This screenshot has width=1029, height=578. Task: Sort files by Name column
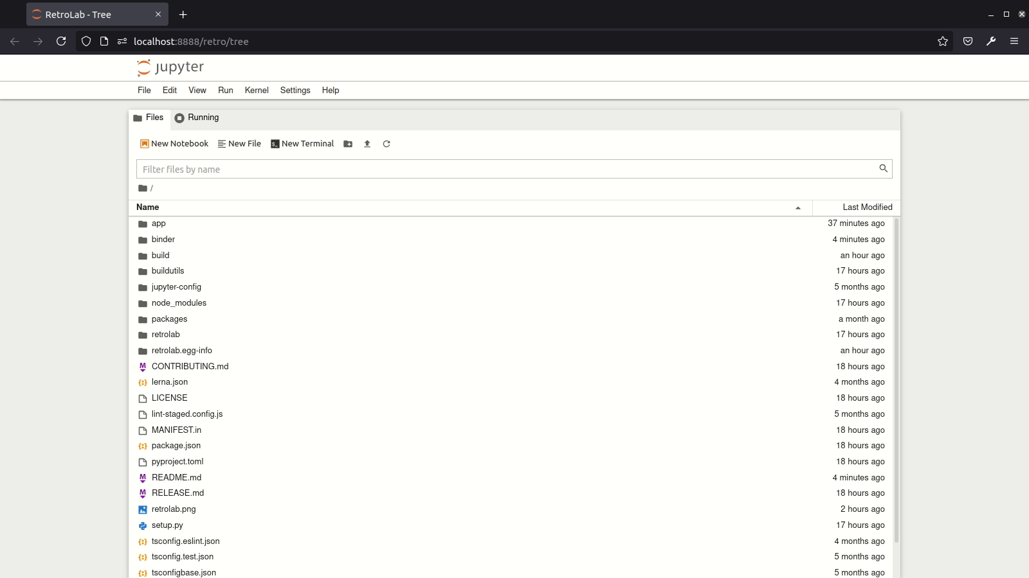point(470,207)
